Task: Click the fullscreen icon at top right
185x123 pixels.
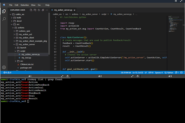Action: tap(181, 1)
